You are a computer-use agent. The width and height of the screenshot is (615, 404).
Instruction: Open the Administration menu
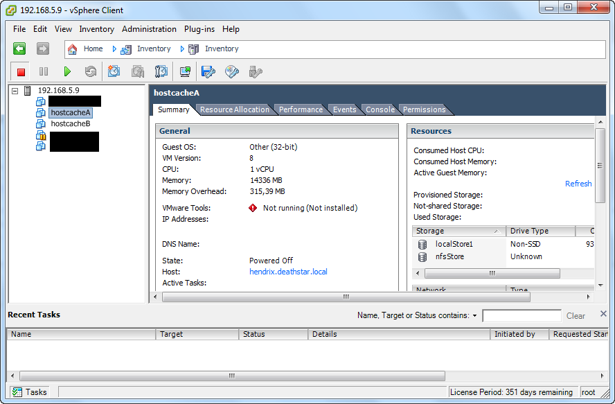click(x=149, y=29)
